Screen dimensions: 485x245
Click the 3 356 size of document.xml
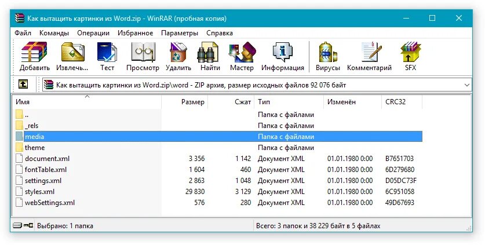[196, 159]
